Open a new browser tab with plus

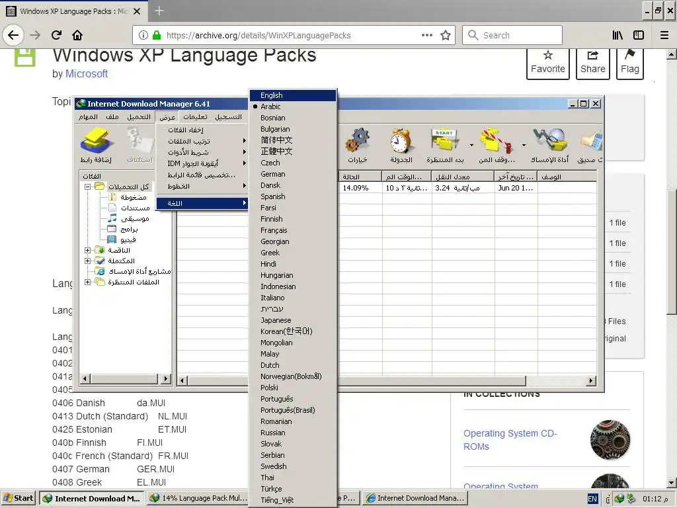pos(159,11)
